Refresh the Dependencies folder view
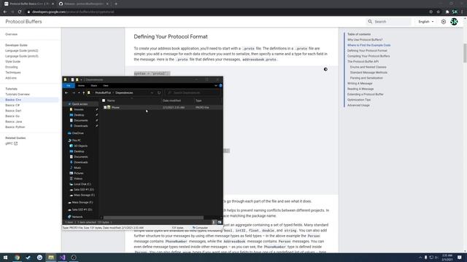Screen dimensions: 467x262 [159, 92]
